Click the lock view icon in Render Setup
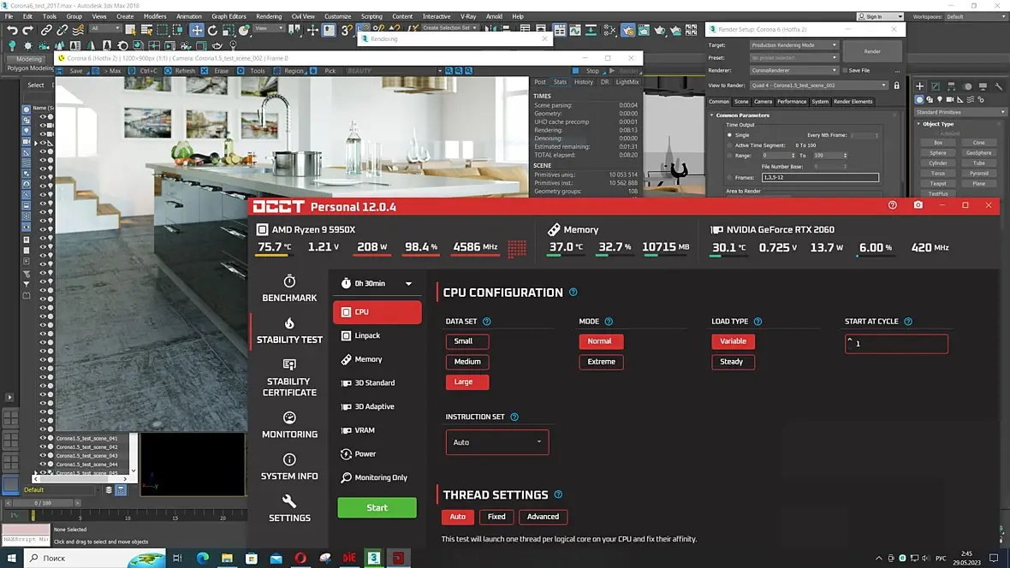The height and width of the screenshot is (568, 1010). 897,85
